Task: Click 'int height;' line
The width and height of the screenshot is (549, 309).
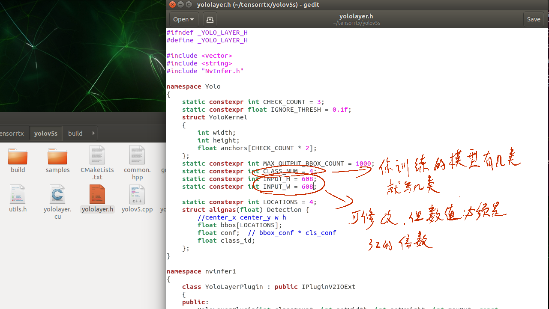Action: pyautogui.click(x=219, y=140)
